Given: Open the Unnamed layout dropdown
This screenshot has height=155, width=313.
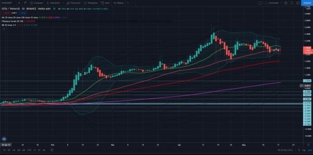Looking at the screenshot, I should (x=275, y=3).
